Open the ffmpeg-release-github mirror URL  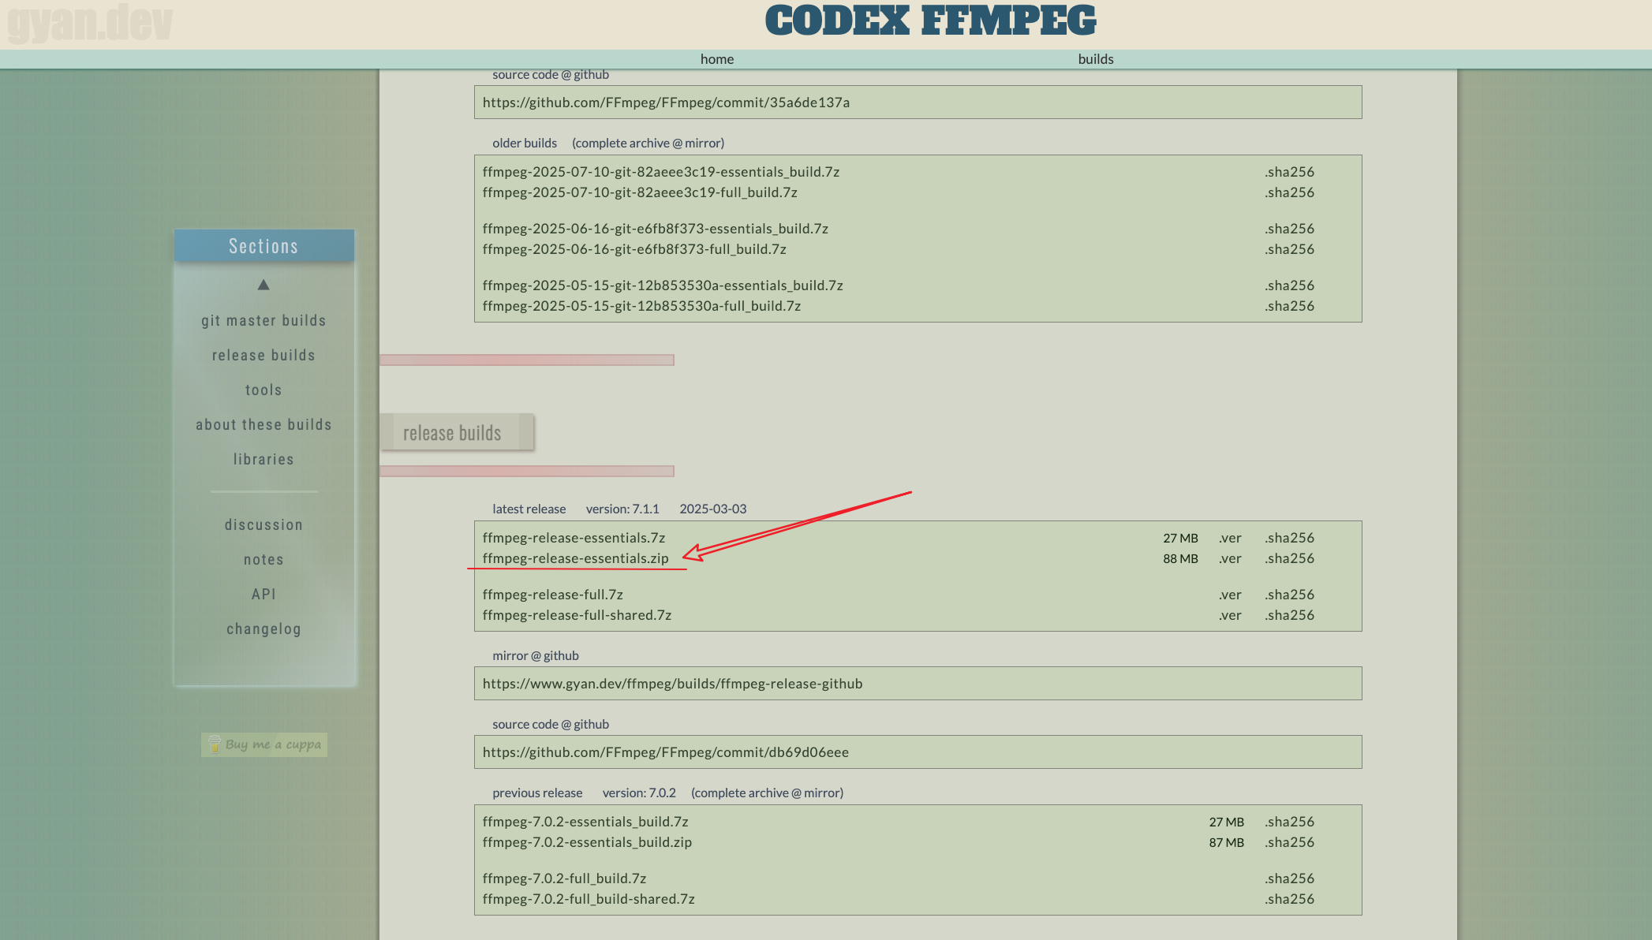click(x=672, y=684)
